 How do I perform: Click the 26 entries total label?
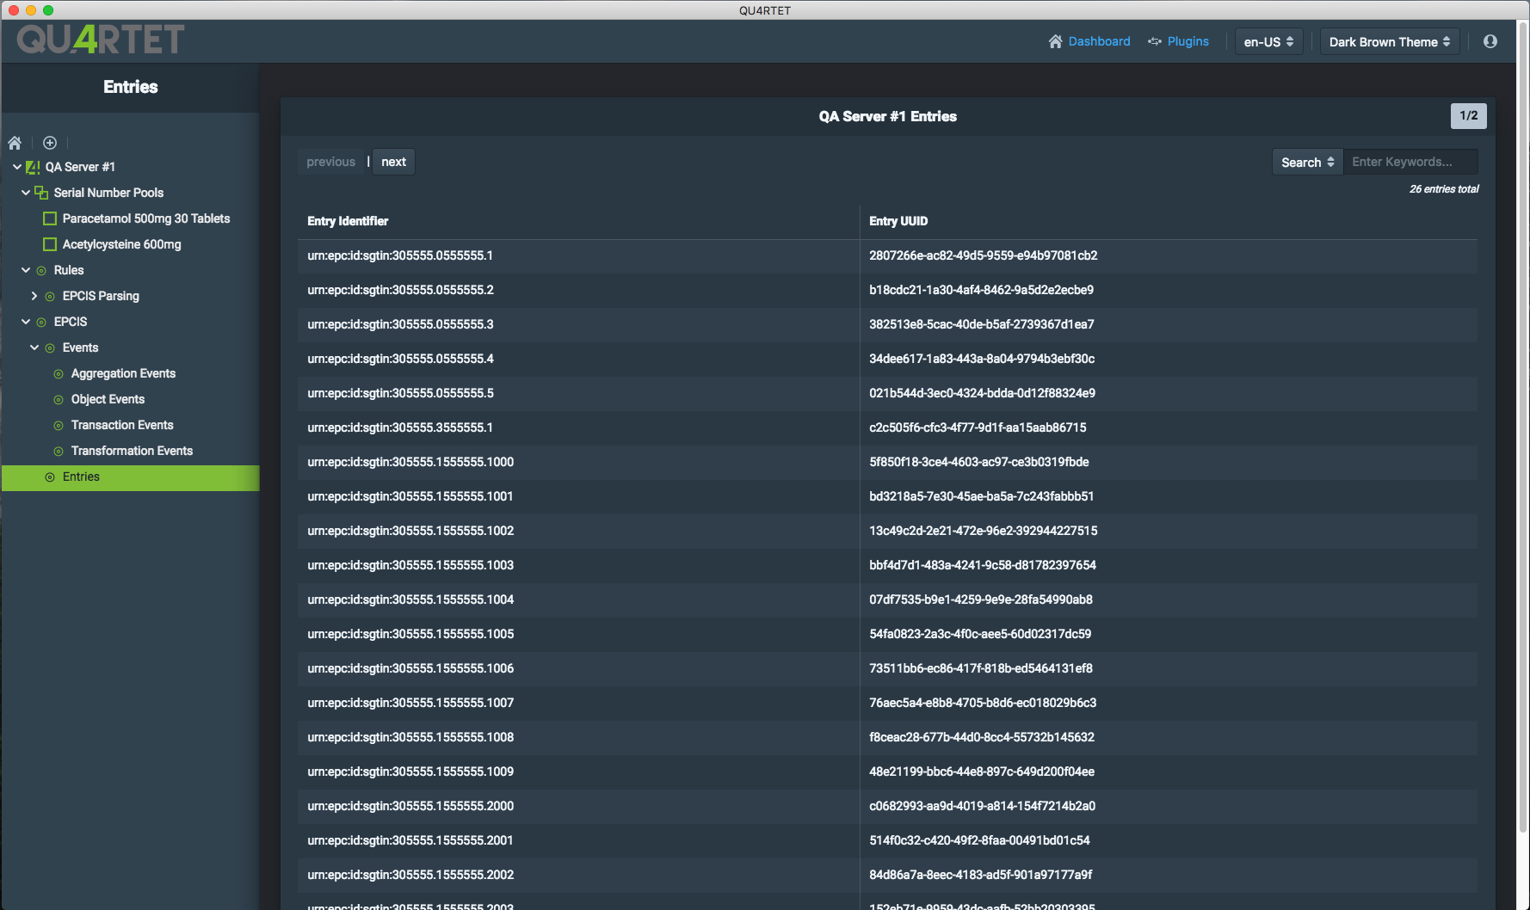1444,189
